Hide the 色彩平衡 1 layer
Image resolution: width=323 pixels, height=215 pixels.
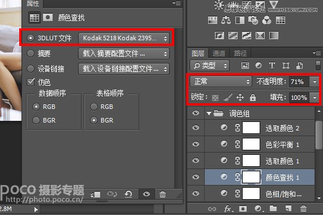(x=196, y=144)
